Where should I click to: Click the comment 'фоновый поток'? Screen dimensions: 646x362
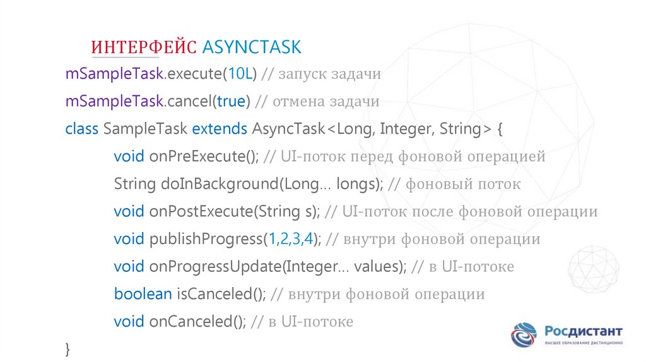click(463, 184)
